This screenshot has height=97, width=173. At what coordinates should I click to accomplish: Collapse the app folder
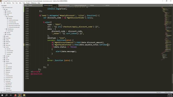coord(3,9)
